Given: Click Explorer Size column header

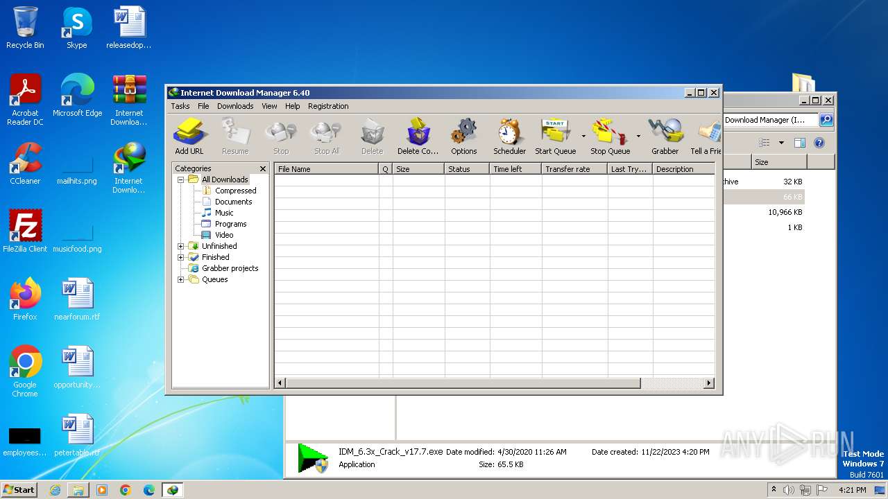Looking at the screenshot, I should pos(779,161).
